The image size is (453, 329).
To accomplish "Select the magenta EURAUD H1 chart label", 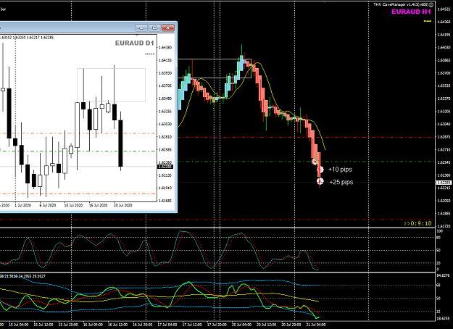I will tap(411, 12).
